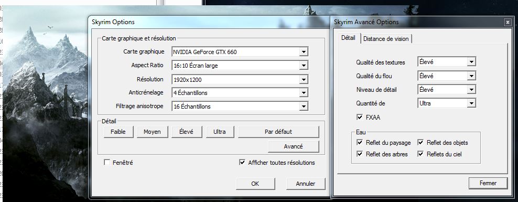Switch to the Distance de vision tab

click(386, 39)
